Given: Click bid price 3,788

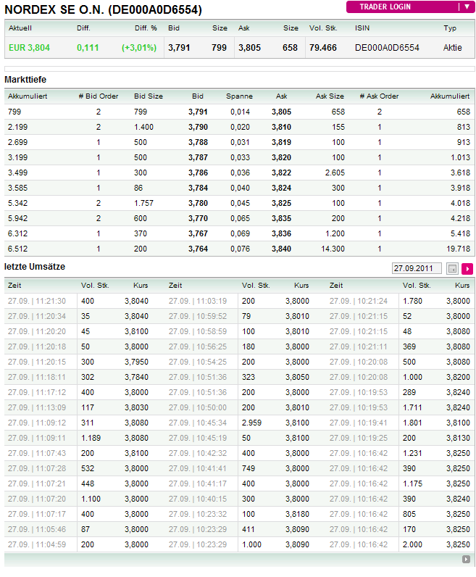Looking at the screenshot, I should (198, 142).
